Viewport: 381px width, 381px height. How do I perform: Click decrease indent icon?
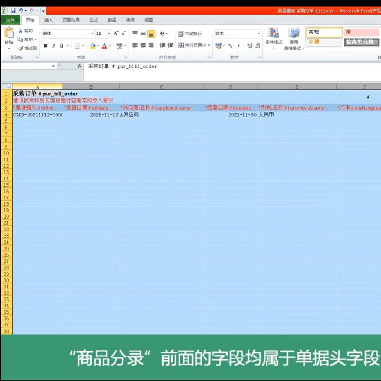pos(162,45)
